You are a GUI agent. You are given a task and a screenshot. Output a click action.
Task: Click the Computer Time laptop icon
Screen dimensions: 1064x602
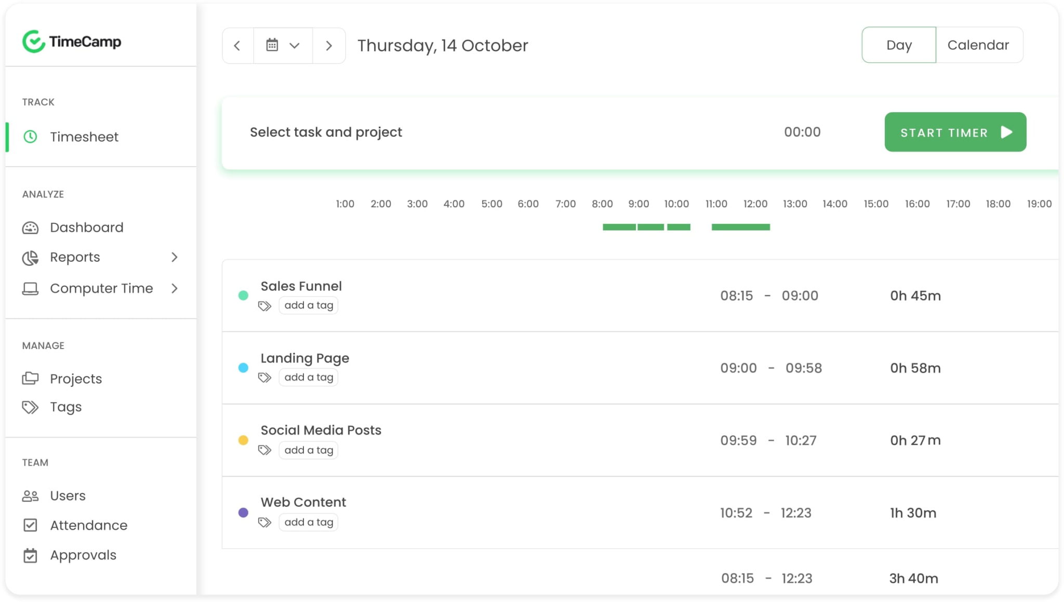pyautogui.click(x=30, y=288)
